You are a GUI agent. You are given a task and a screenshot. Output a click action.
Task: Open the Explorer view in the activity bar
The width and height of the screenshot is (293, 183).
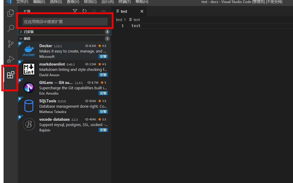coord(10,13)
